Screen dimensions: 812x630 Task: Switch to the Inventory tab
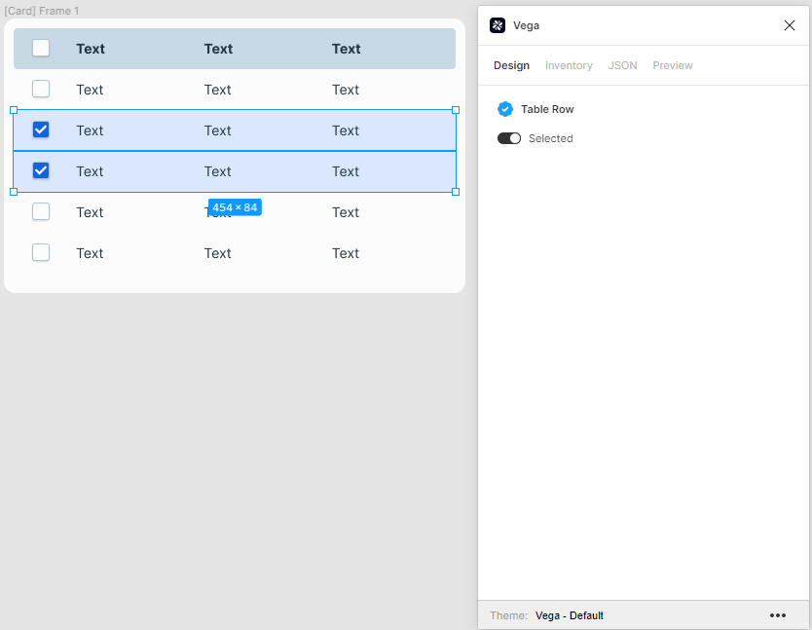coord(569,66)
